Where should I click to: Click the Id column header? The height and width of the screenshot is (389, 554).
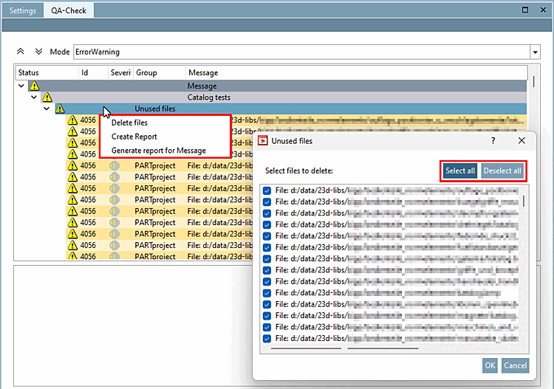click(93, 73)
